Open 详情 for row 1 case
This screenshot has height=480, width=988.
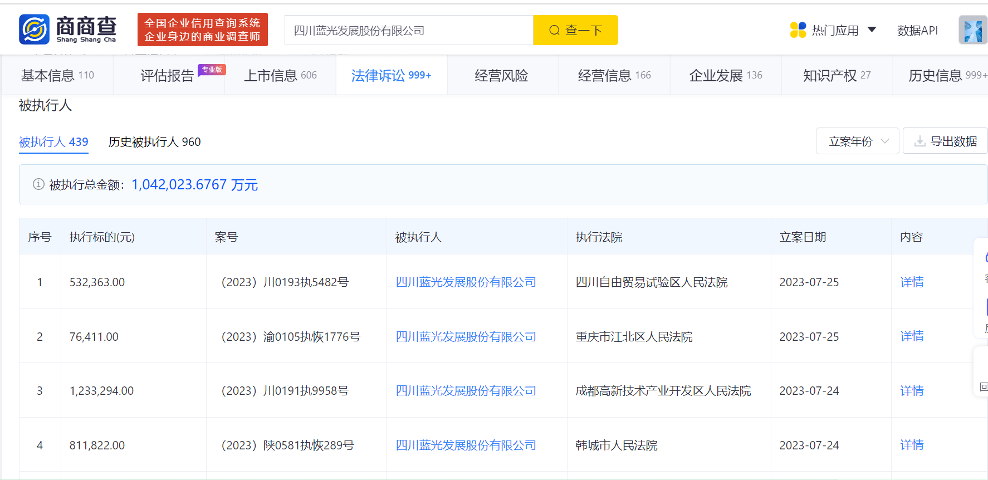point(911,282)
